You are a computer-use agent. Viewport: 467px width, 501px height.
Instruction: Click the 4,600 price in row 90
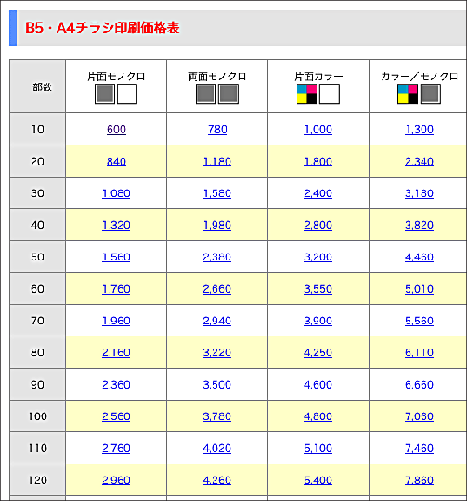point(318,385)
